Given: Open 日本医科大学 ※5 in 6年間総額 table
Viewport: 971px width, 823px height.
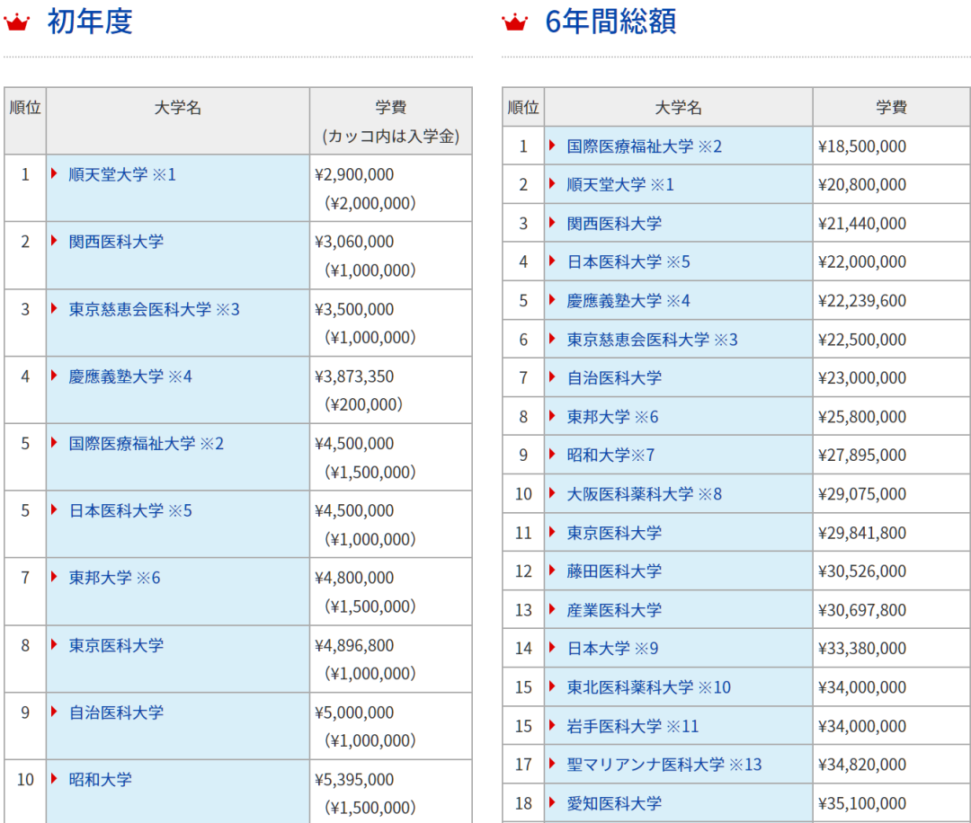Looking at the screenshot, I should [x=628, y=261].
